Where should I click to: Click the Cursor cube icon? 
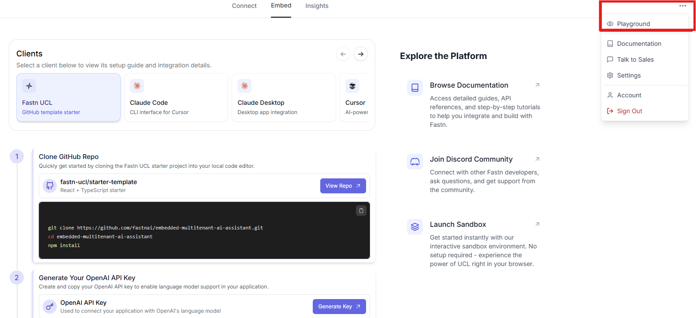point(352,86)
